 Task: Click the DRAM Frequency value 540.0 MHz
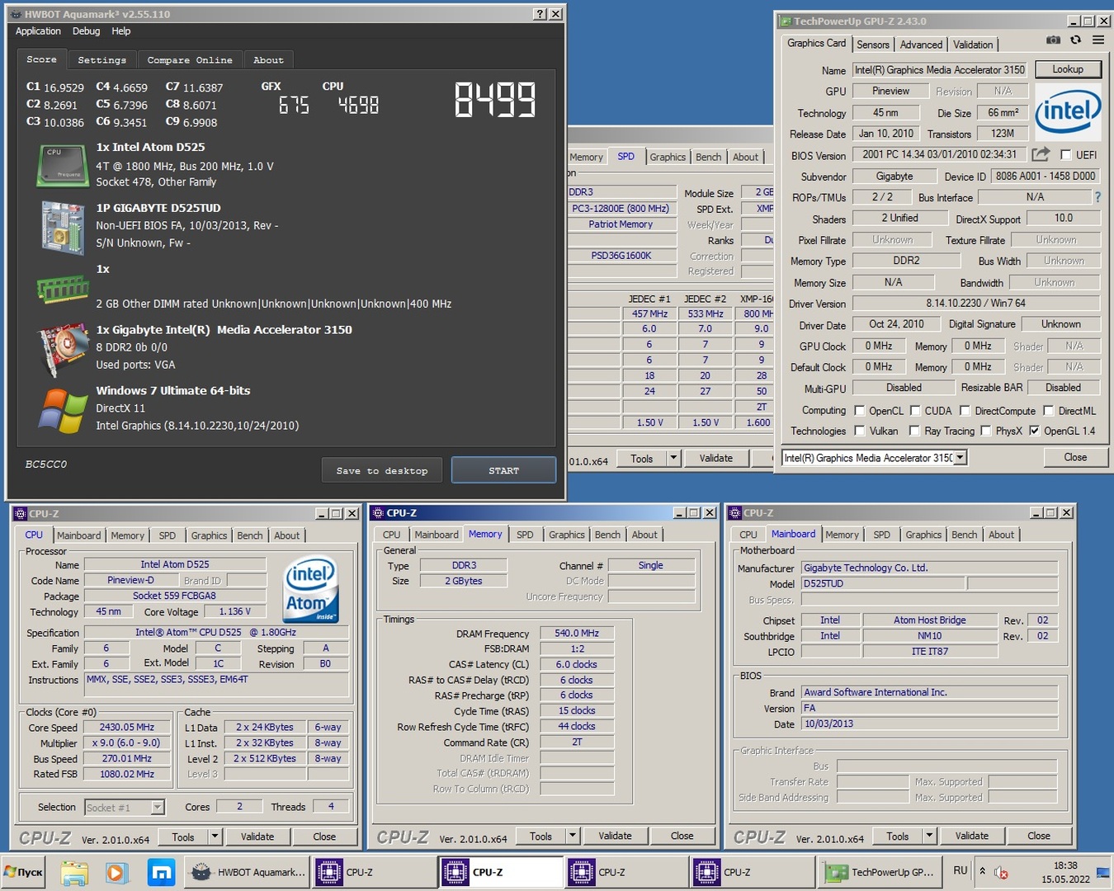tap(577, 634)
